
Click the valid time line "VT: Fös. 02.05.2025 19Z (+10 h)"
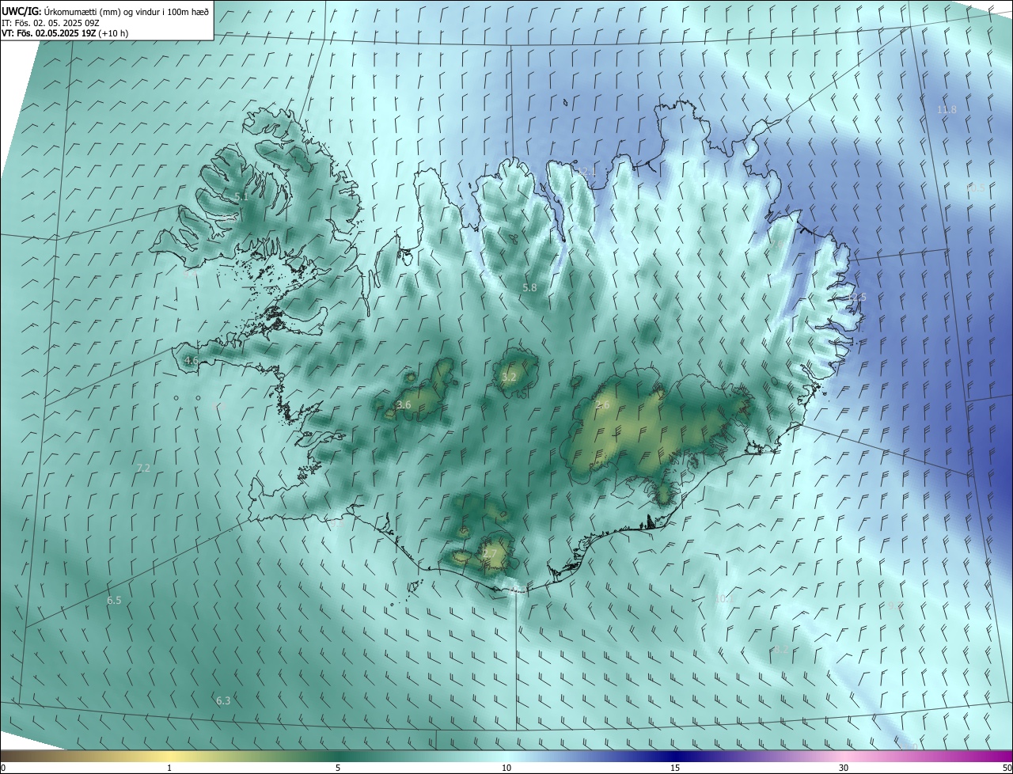65,33
